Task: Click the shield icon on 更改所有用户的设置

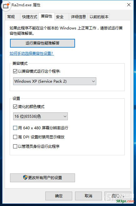Action: point(25,178)
